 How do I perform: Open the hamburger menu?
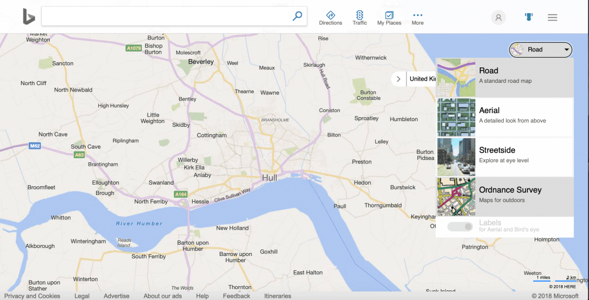(x=552, y=18)
